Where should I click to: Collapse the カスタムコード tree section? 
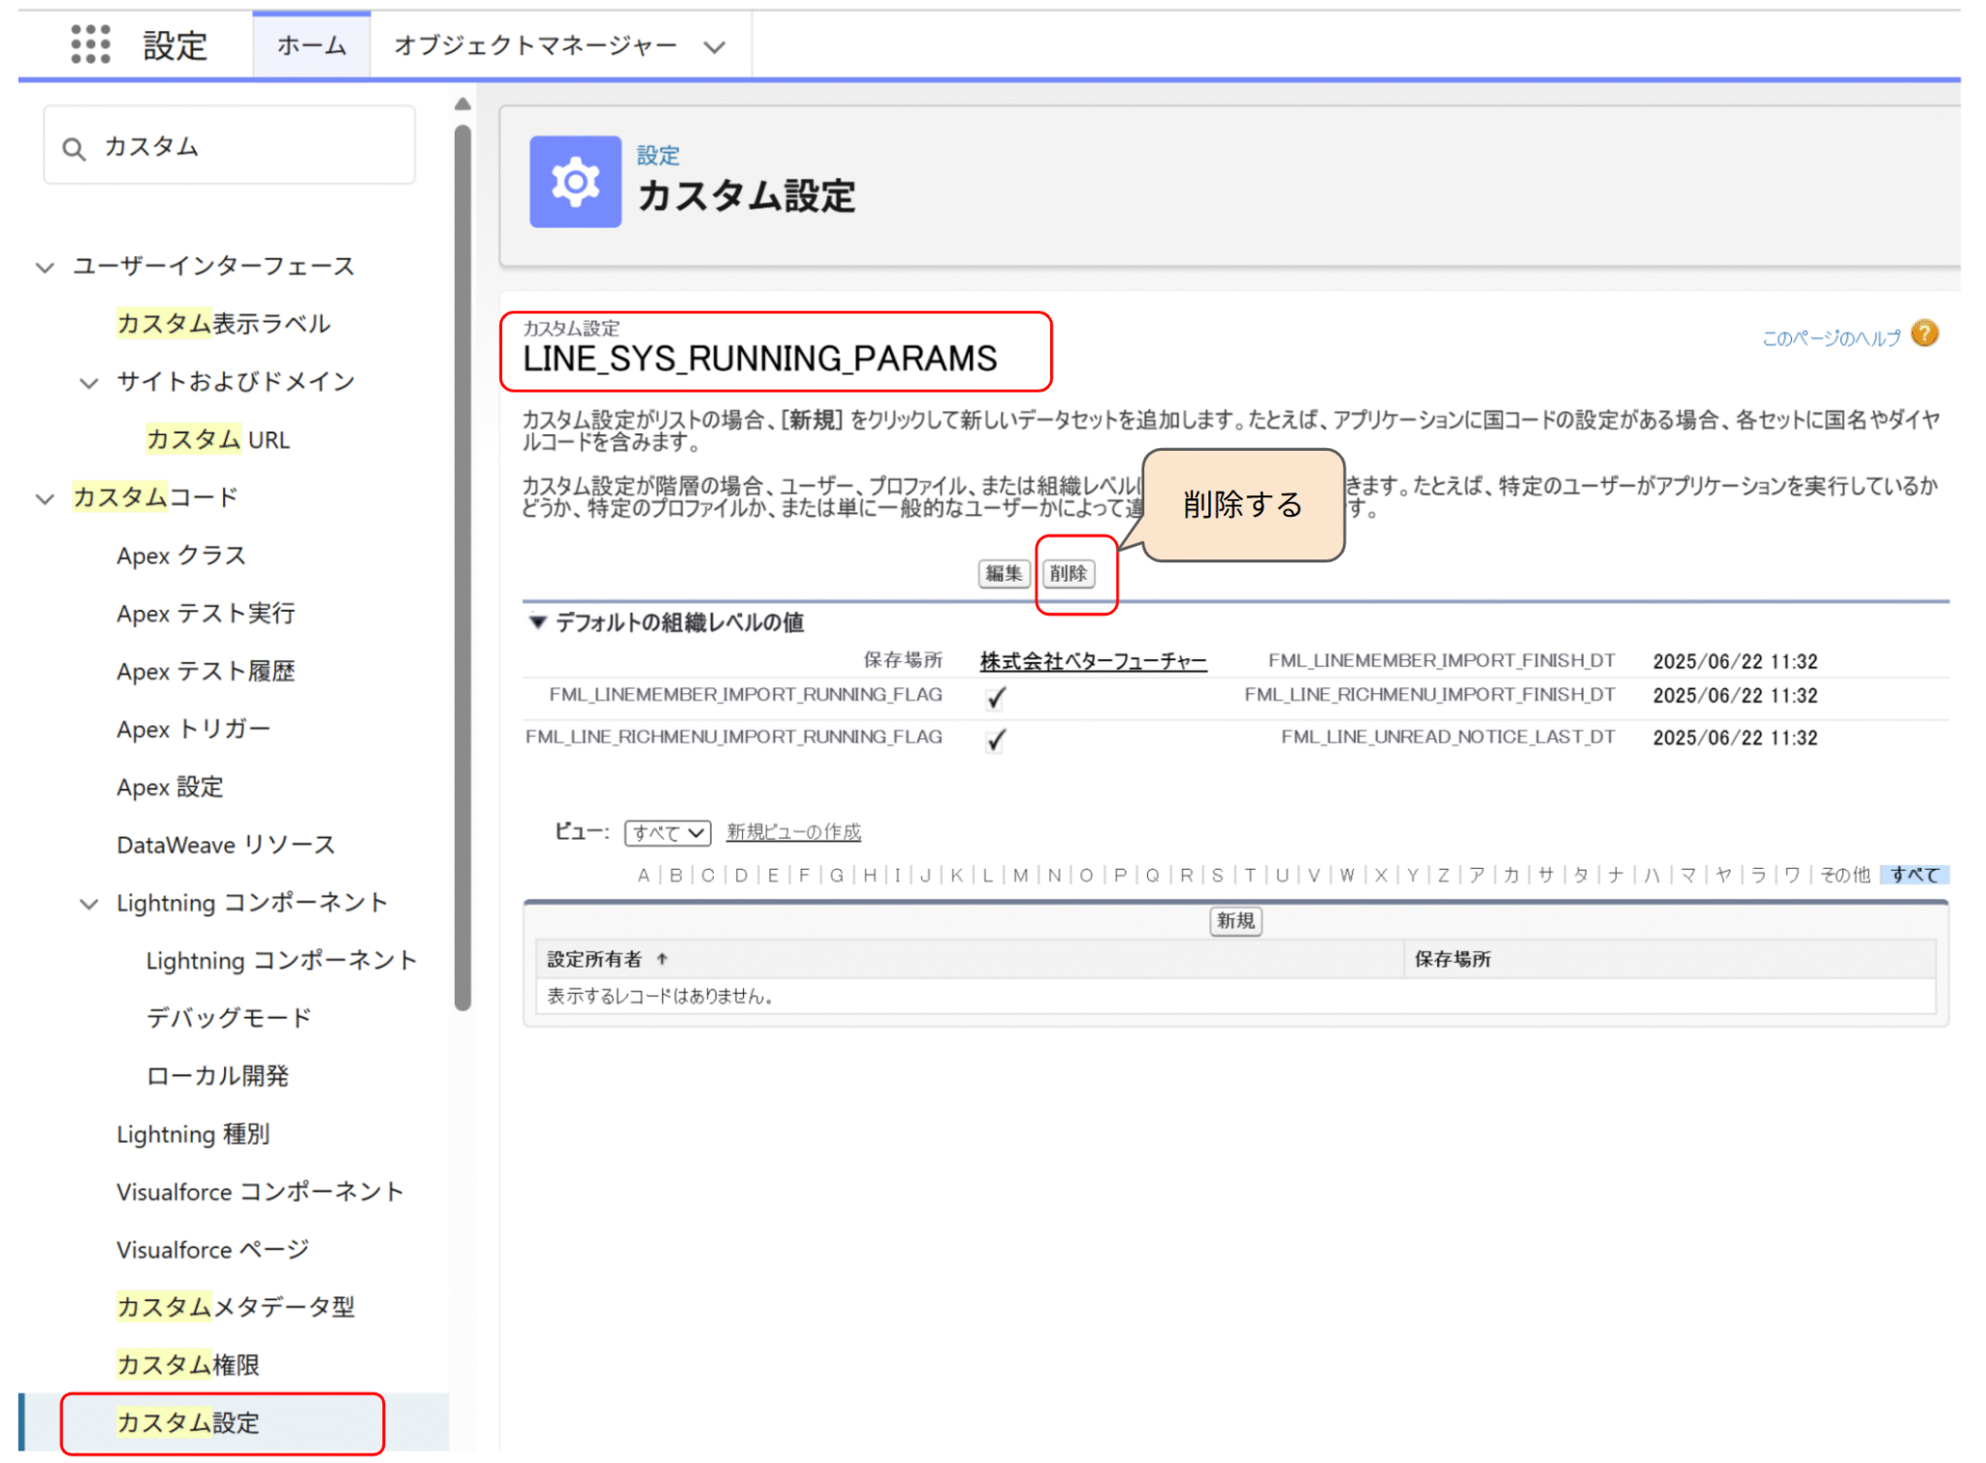point(45,498)
